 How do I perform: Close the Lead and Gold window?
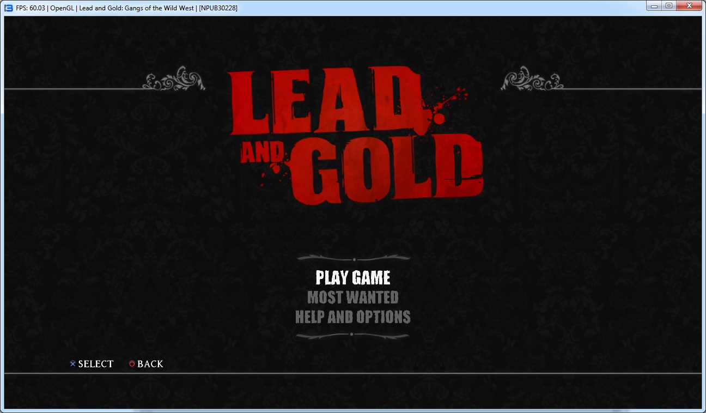click(x=690, y=5)
